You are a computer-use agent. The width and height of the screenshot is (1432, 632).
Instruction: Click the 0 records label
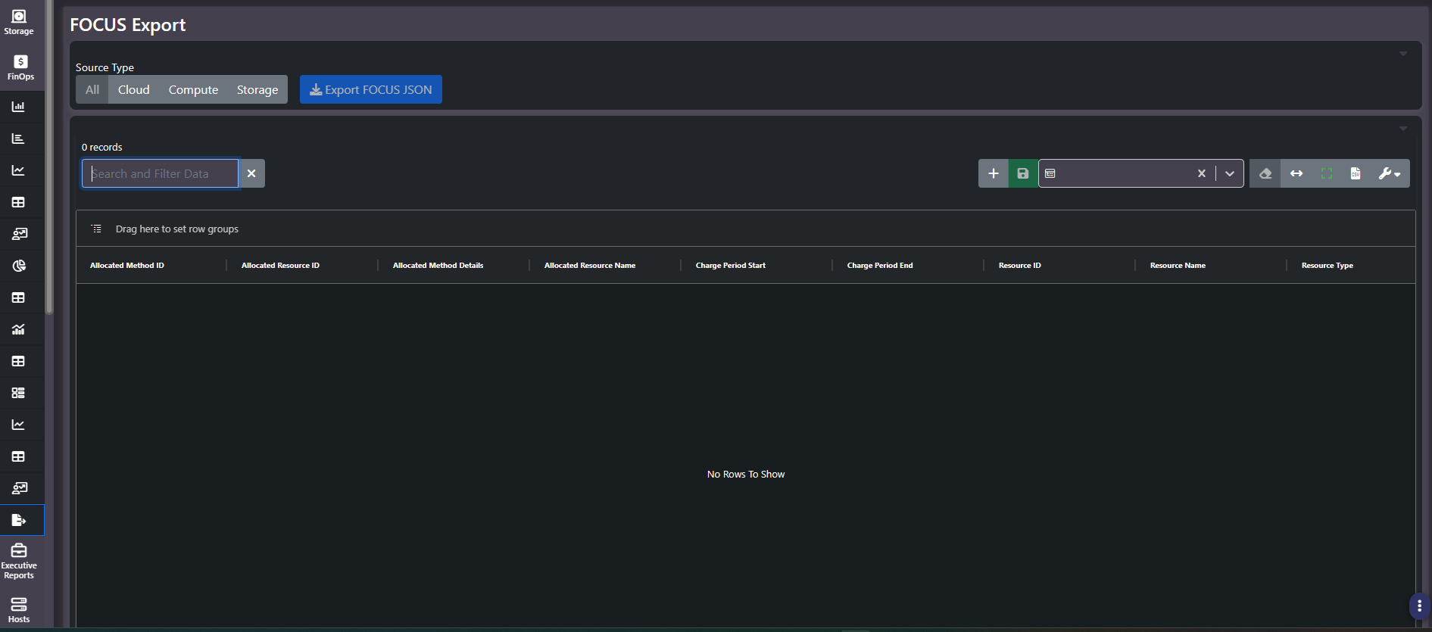tap(101, 147)
